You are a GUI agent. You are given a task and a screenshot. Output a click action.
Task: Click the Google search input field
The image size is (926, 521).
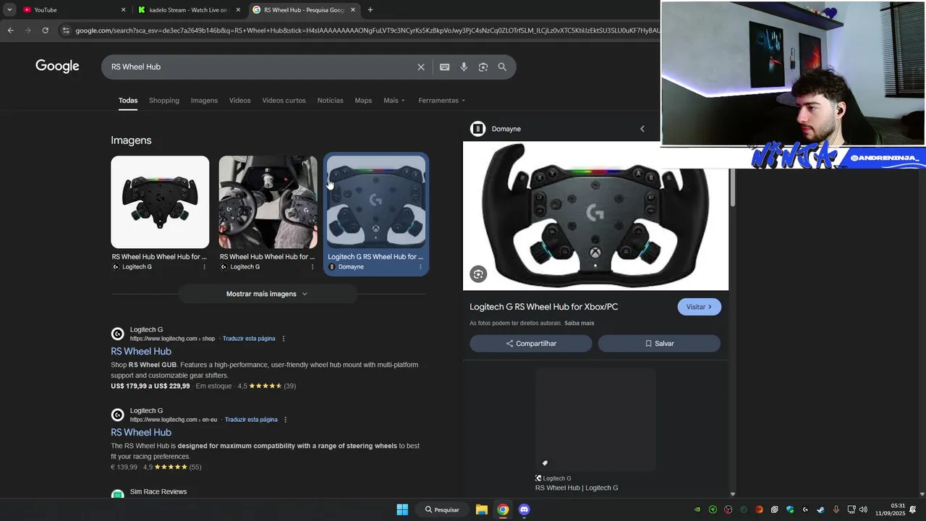260,67
